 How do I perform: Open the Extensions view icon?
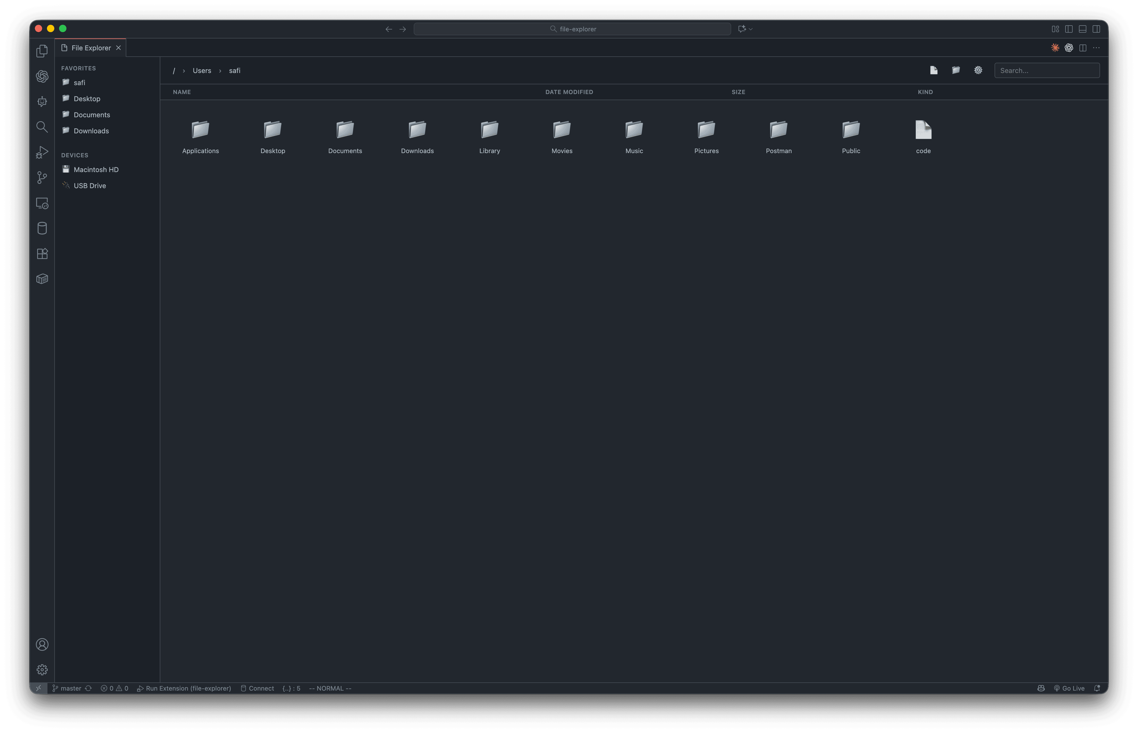[x=42, y=253]
